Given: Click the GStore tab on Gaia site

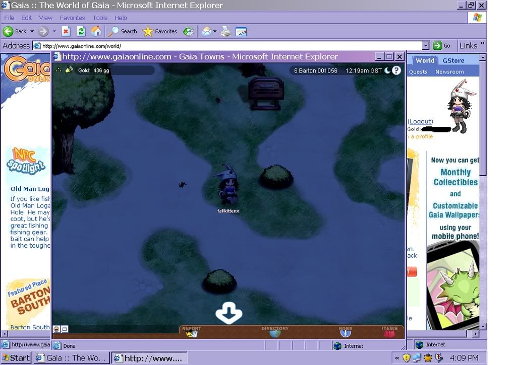Looking at the screenshot, I should 453,60.
